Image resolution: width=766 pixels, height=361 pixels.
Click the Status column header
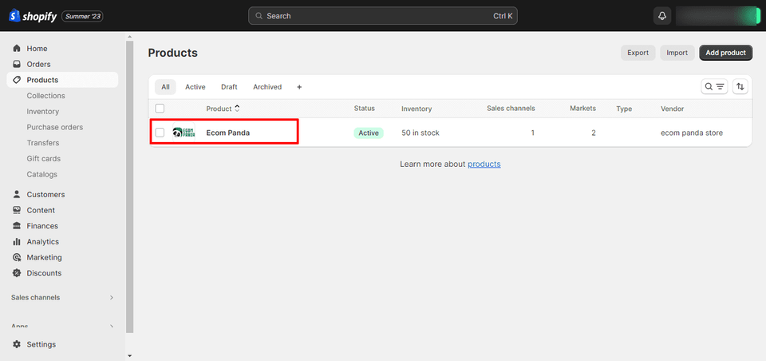click(x=365, y=108)
